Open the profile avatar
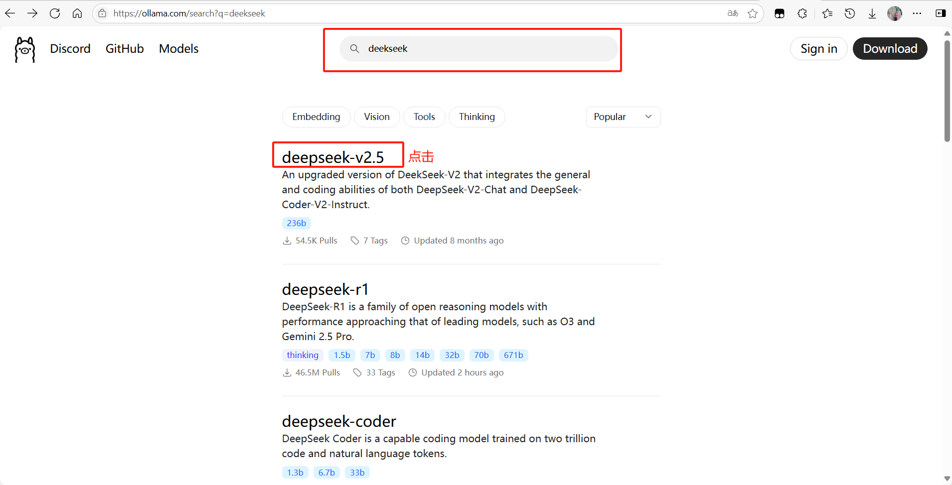Screen dimensions: 952x485 pyautogui.click(x=895, y=13)
